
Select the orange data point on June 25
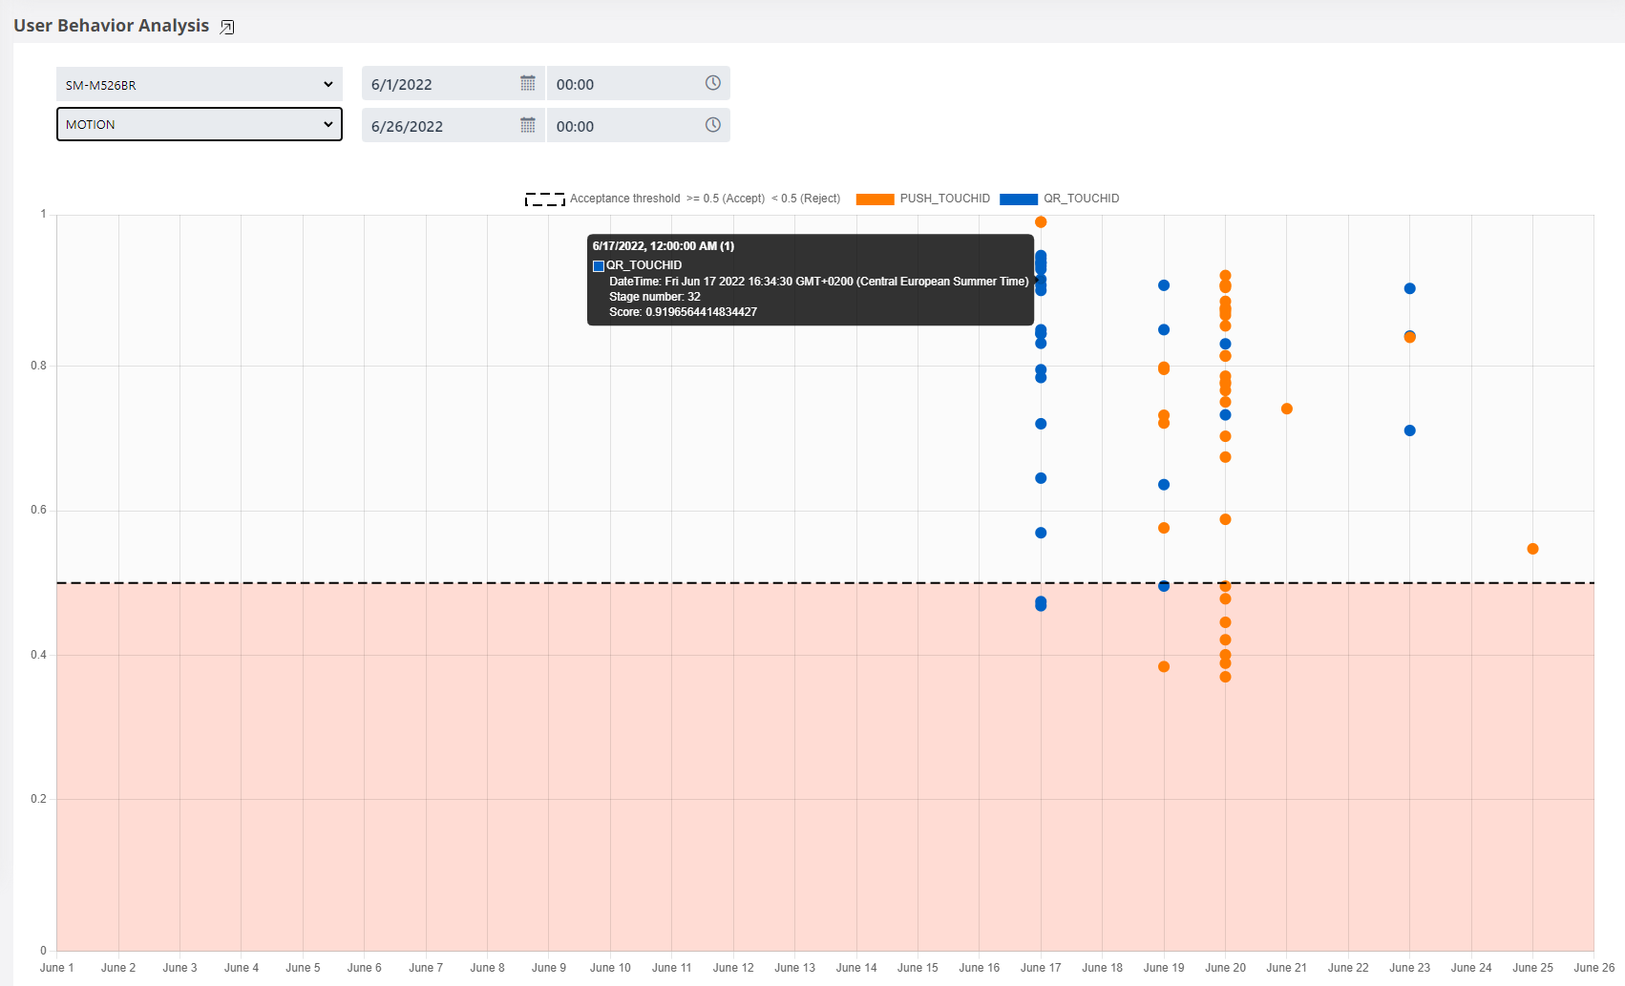1533,549
